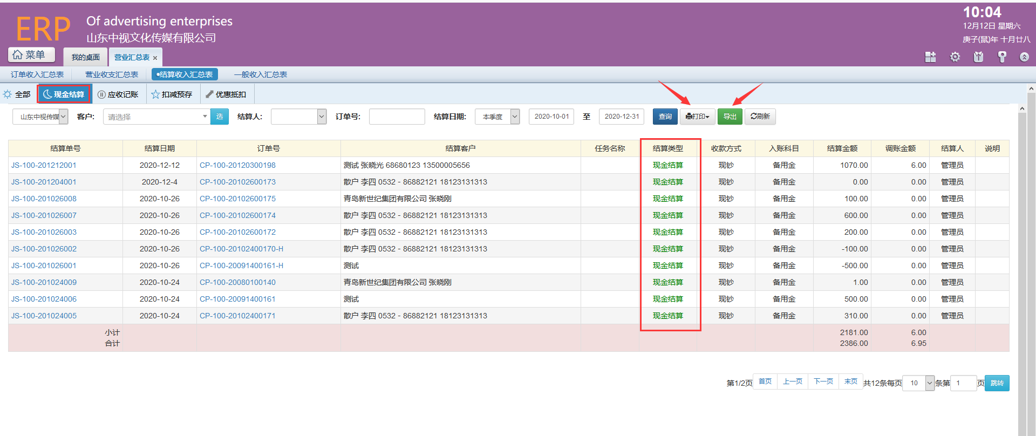Click the 查询 search button
This screenshot has width=1036, height=436.
pyautogui.click(x=665, y=117)
